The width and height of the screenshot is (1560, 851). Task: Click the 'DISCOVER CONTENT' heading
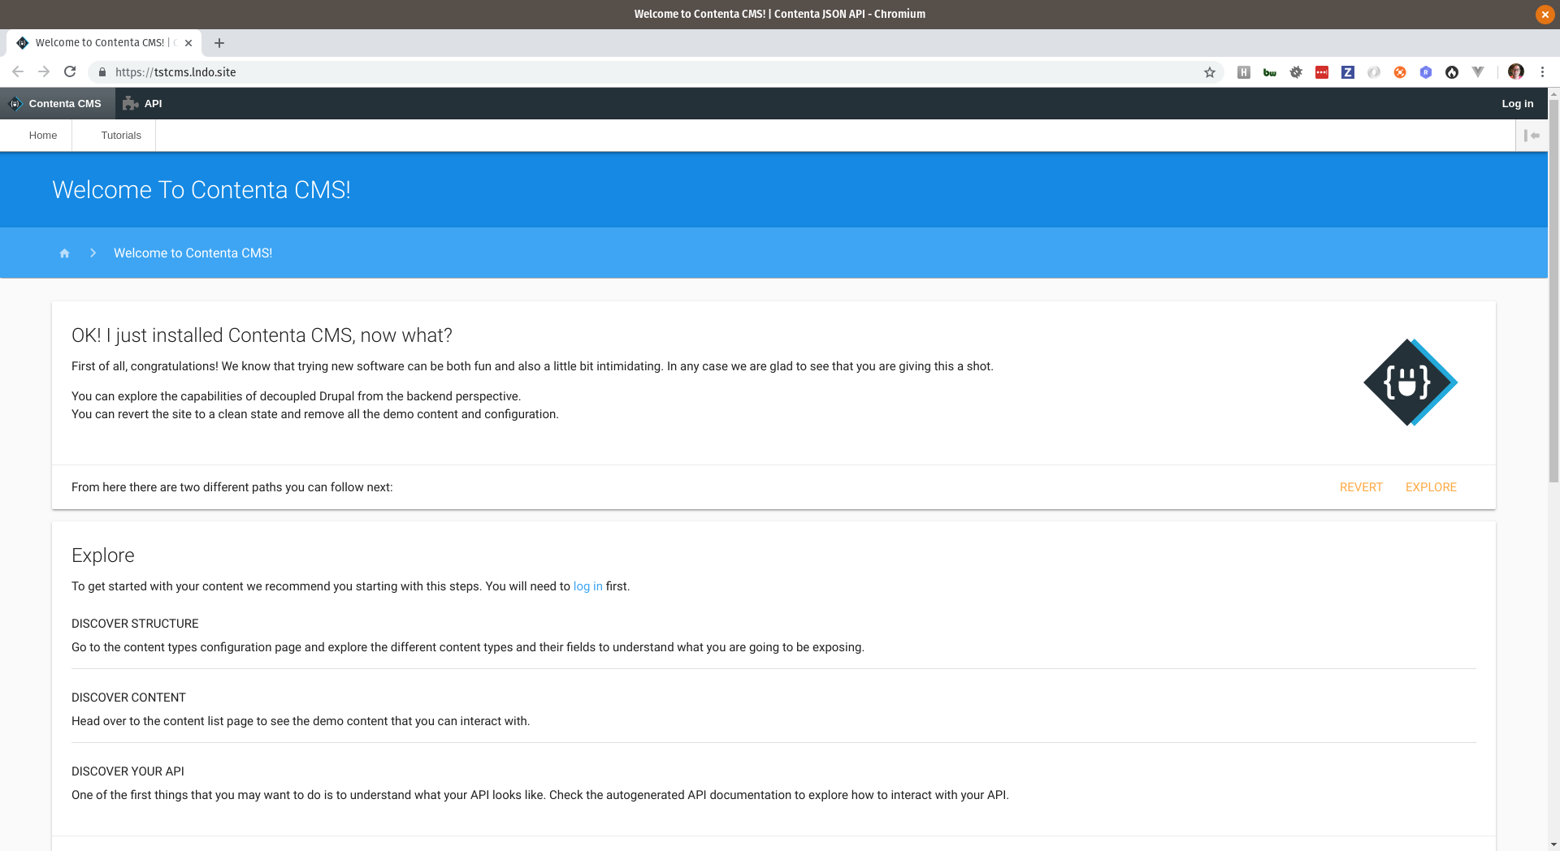tap(128, 698)
